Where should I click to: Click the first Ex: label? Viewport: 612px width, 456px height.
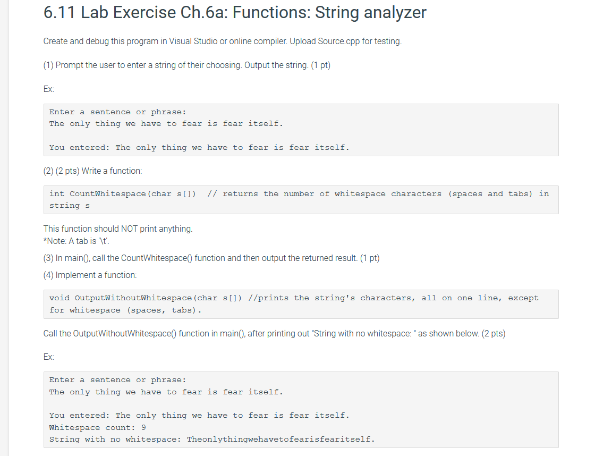click(x=48, y=89)
